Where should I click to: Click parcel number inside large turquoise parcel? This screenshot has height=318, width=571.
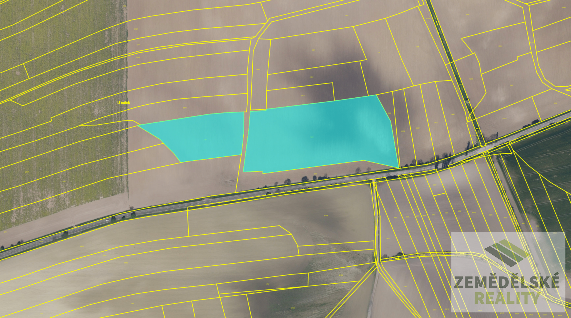click(x=312, y=137)
